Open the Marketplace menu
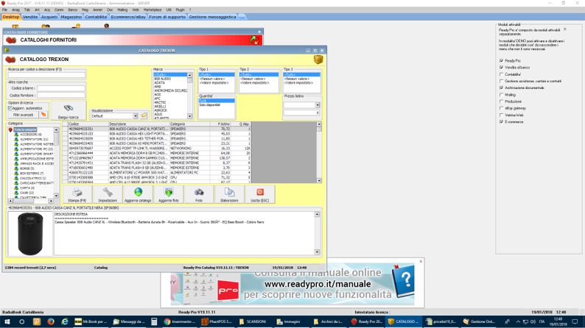 (153, 10)
